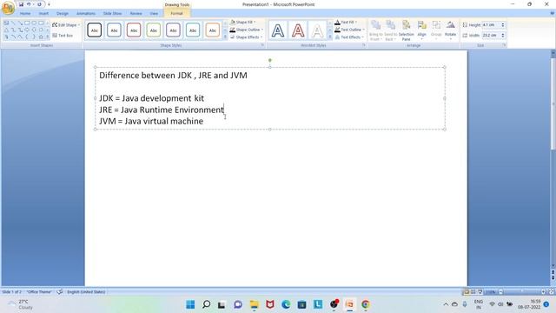This screenshot has width=556, height=313.
Task: Click the shape Width input field
Action: click(491, 35)
